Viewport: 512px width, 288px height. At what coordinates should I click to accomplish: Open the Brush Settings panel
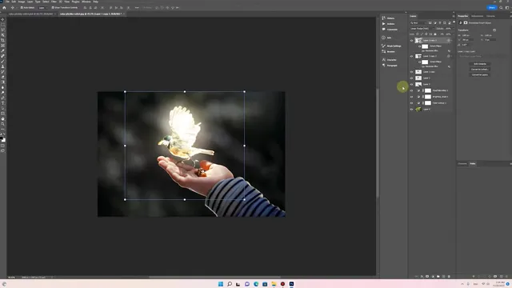391,46
